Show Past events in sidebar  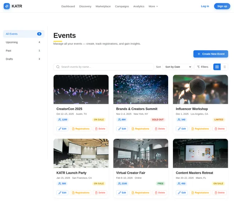(x=24, y=51)
